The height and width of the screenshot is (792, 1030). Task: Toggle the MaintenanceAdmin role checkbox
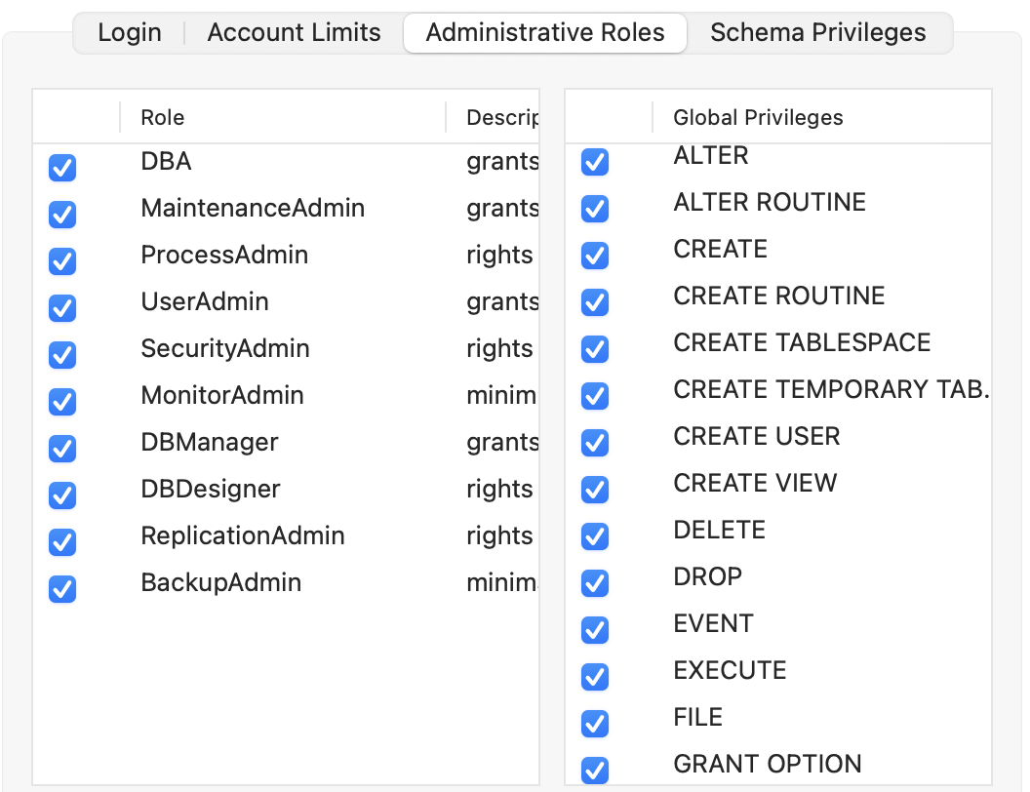pyautogui.click(x=62, y=215)
